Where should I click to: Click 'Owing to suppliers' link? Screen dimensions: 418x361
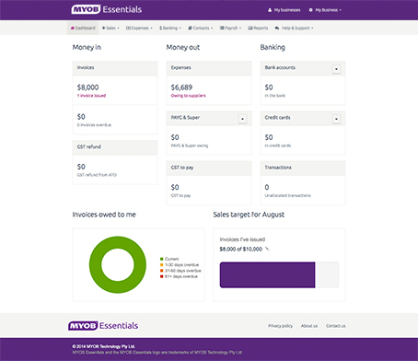(x=188, y=96)
